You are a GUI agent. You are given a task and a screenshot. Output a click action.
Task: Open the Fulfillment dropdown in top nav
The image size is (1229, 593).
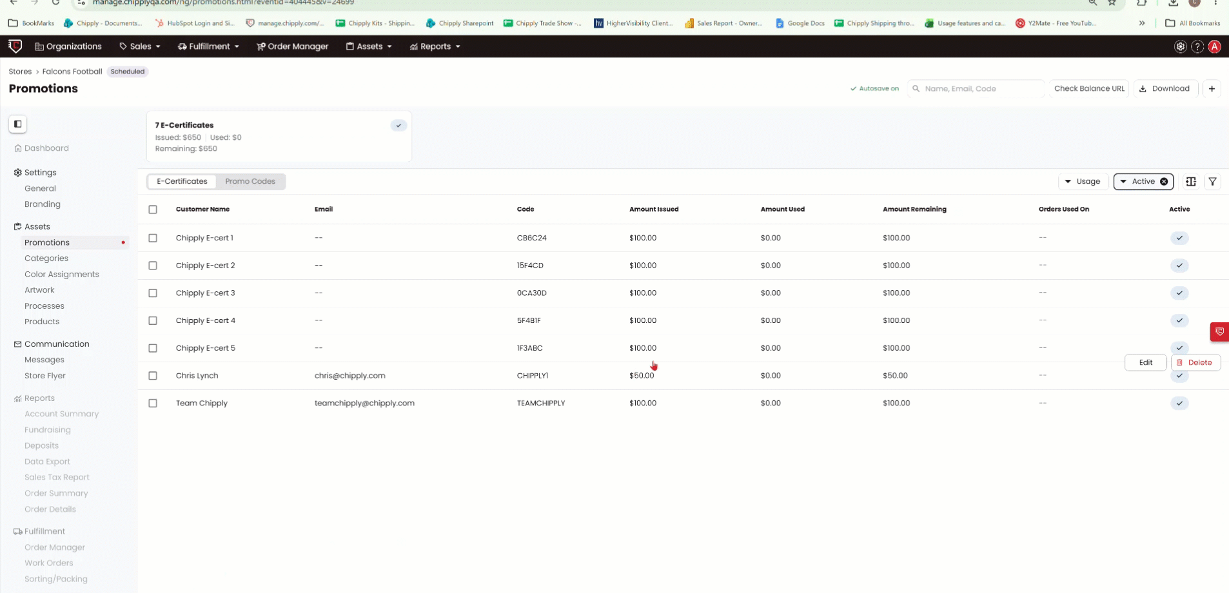(209, 46)
